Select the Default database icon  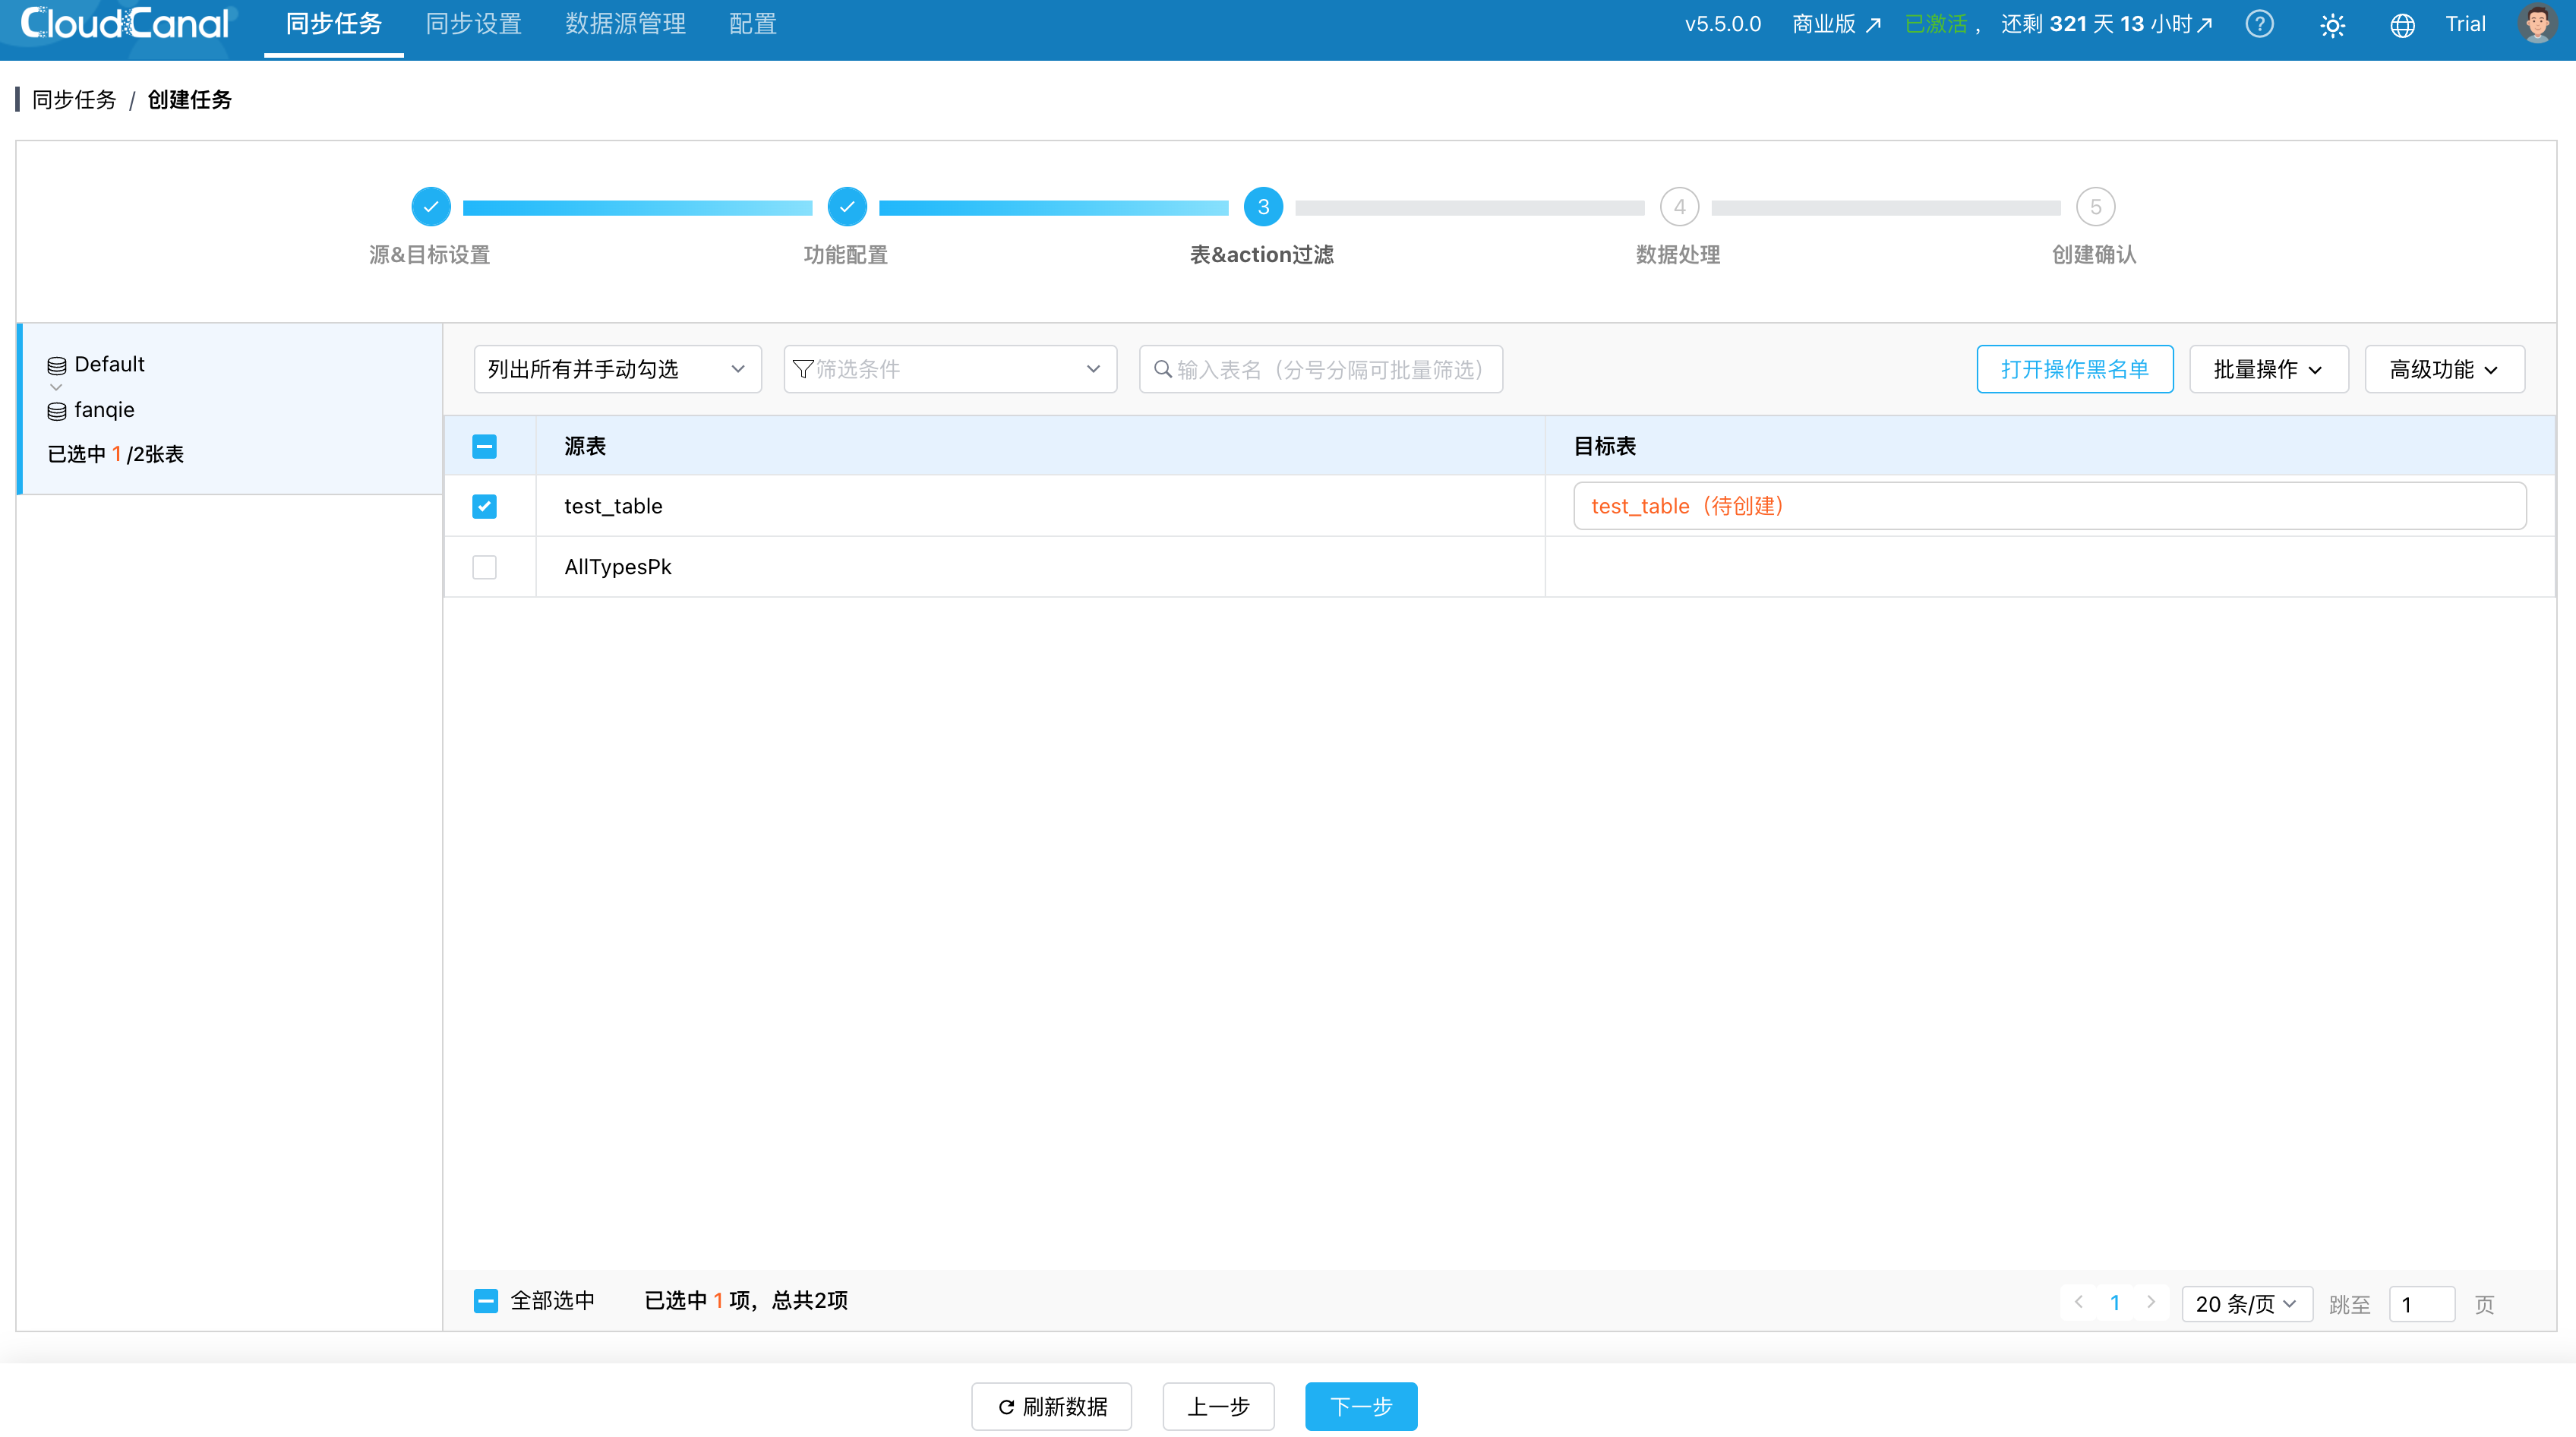click(57, 365)
